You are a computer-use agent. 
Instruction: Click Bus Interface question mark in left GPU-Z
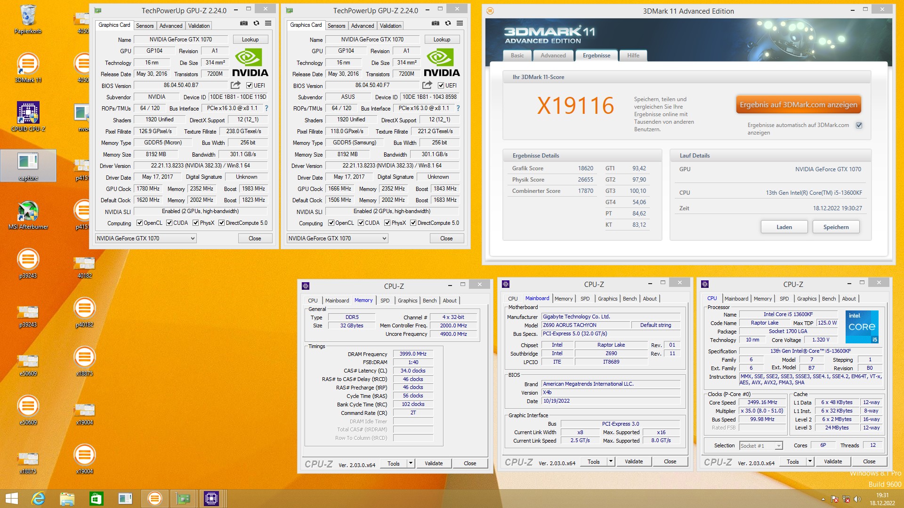(x=266, y=108)
